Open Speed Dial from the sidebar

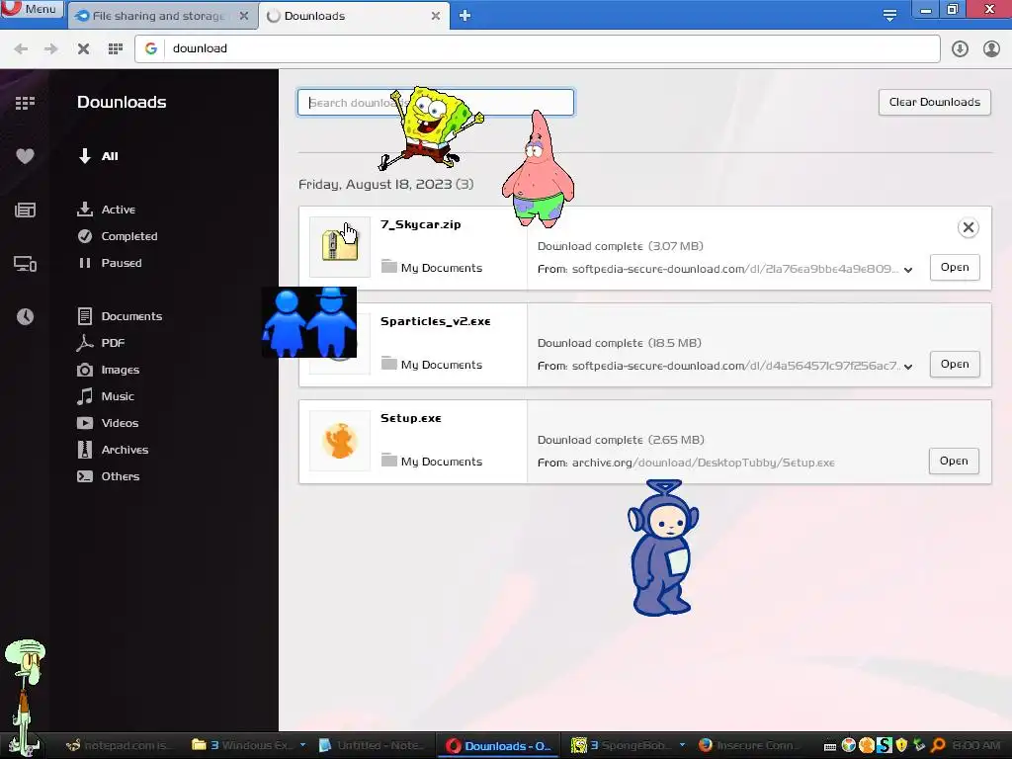25,103
